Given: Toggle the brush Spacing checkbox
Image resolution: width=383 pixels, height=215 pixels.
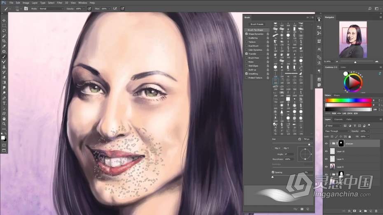Looking at the screenshot, I should (273, 172).
